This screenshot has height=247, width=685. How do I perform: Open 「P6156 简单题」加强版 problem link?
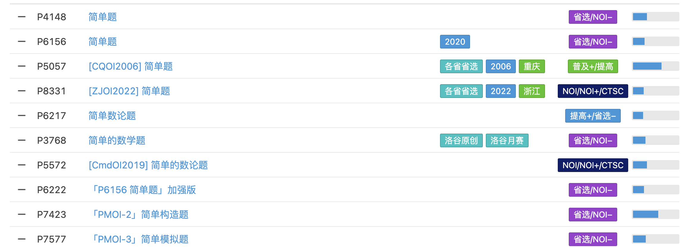coord(143,190)
